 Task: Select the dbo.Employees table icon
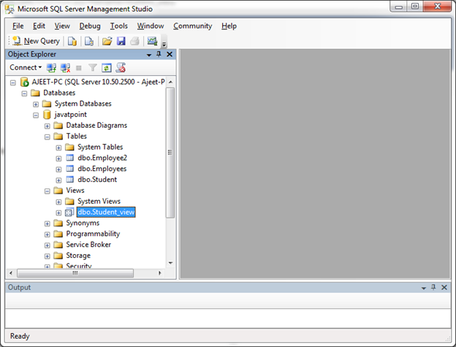click(x=70, y=169)
